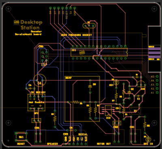Select the D5 header pad at top
162x149 pixels.
(62, 8)
